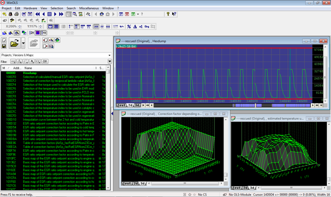The width and height of the screenshot is (331, 197).
Task: Toggle the FF hexadecimal display mode button
Action: click(x=102, y=26)
